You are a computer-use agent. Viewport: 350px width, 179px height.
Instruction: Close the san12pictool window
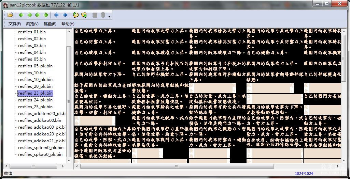coord(339,3)
